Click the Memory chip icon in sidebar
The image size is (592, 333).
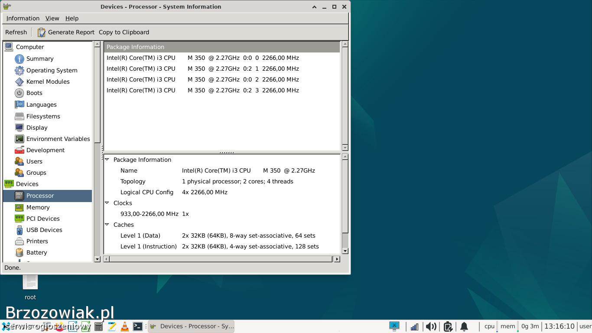(19, 207)
